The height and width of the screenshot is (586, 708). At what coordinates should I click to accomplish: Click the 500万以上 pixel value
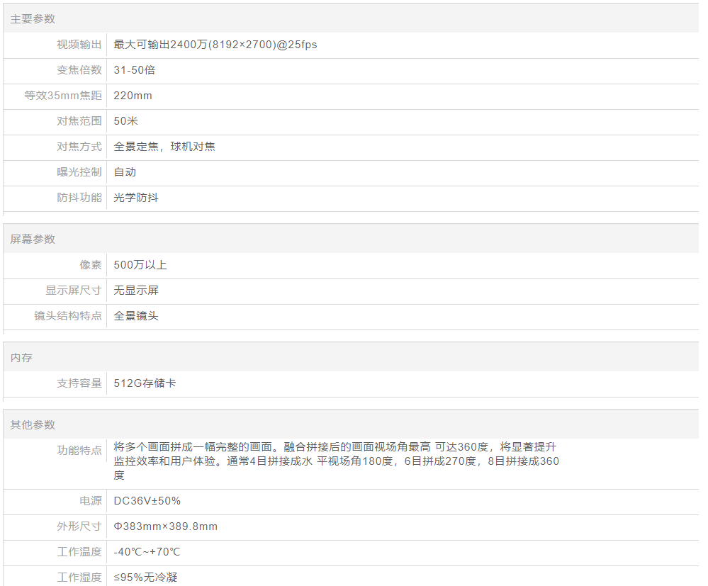pyautogui.click(x=140, y=265)
